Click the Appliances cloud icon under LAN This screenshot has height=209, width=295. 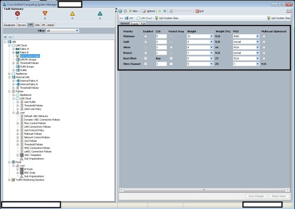pos(14,74)
